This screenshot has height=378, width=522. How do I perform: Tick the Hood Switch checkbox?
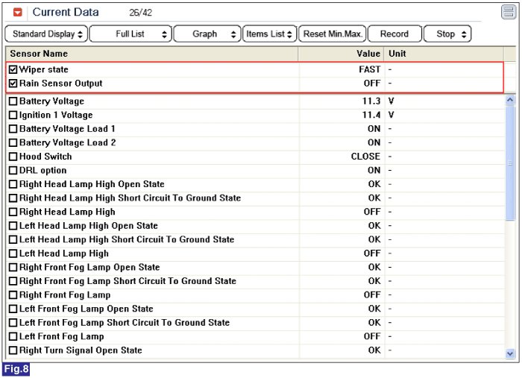13,157
